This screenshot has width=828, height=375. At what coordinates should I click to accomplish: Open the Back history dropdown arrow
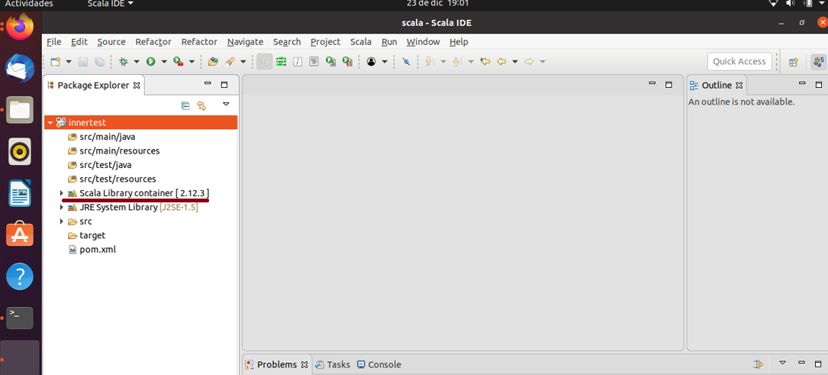[515, 62]
